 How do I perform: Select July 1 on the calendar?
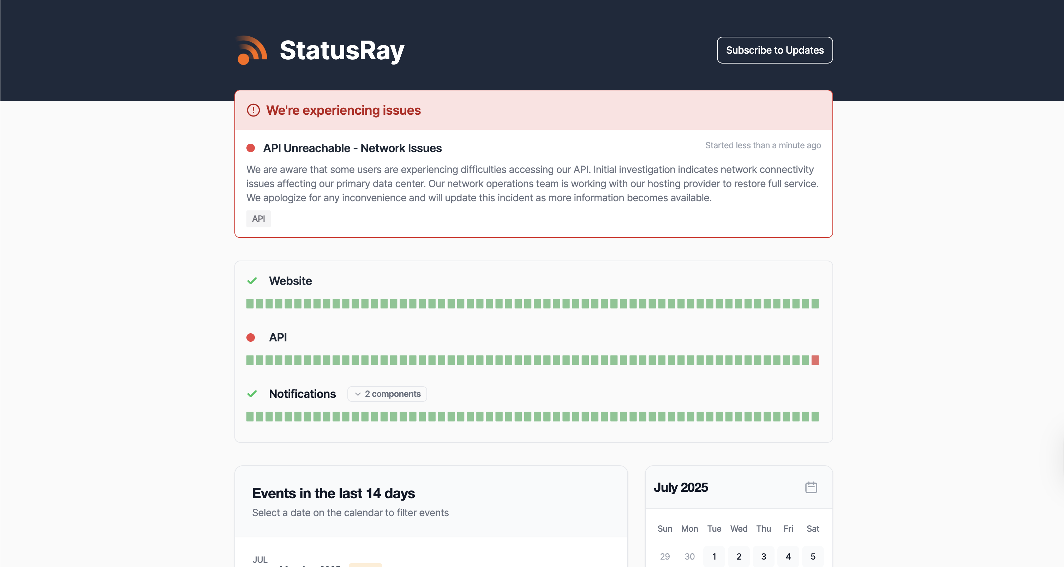714,556
